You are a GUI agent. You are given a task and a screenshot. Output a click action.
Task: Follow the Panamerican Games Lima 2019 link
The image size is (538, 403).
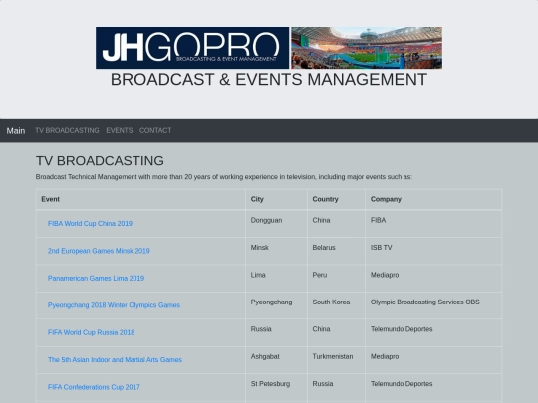(x=96, y=278)
